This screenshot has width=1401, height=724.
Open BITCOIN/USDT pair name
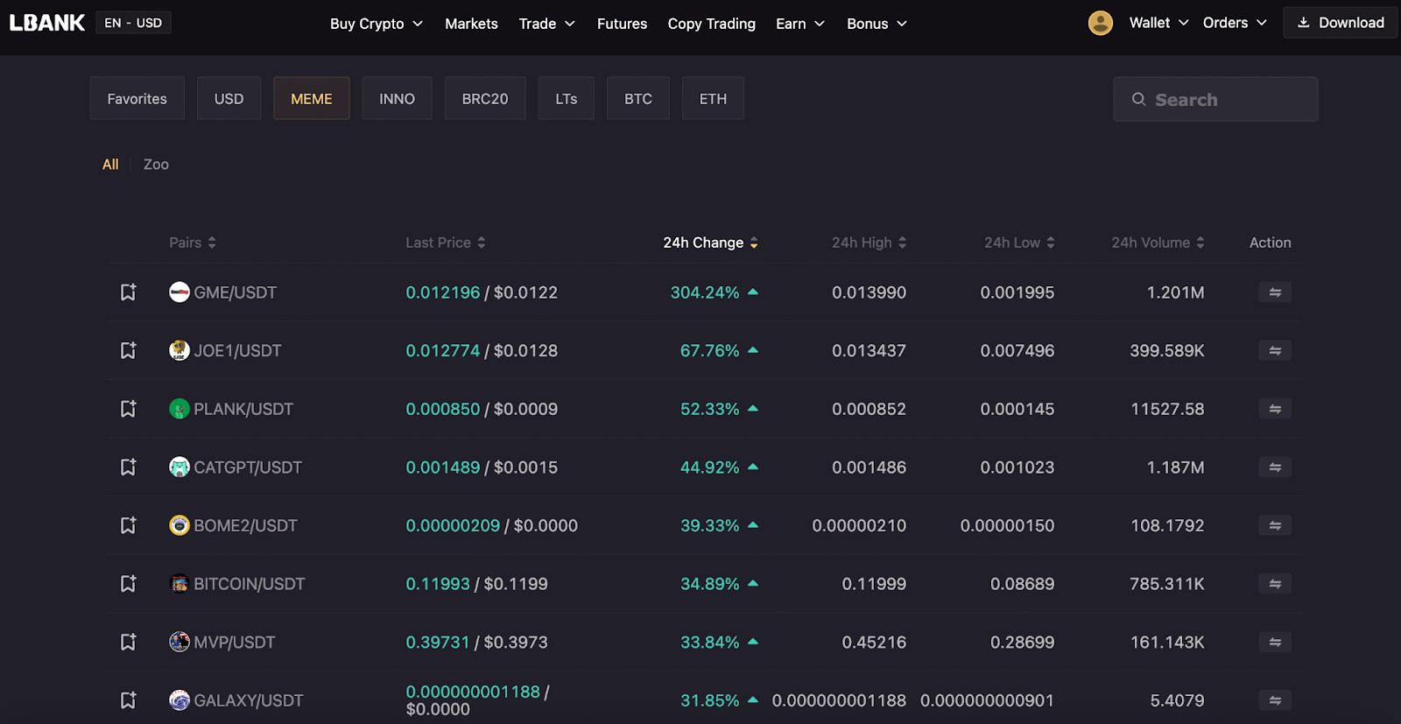tap(250, 584)
